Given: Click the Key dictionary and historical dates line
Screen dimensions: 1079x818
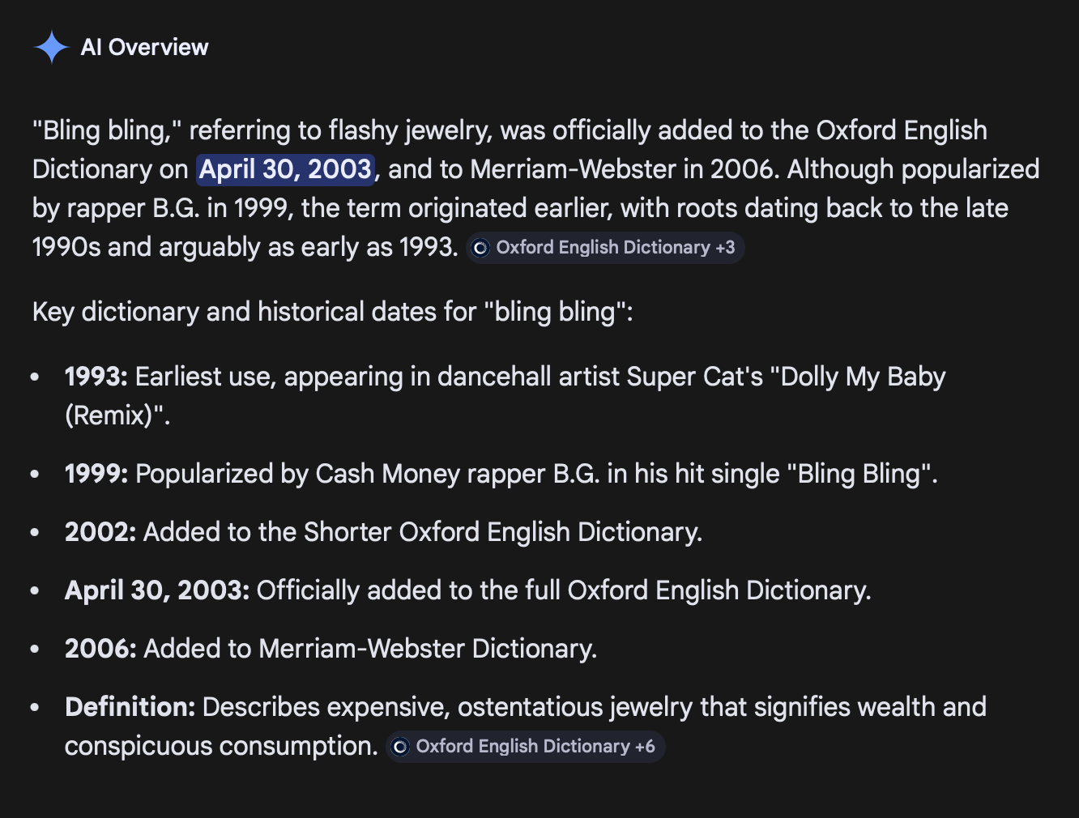Looking at the screenshot, I should [x=333, y=312].
